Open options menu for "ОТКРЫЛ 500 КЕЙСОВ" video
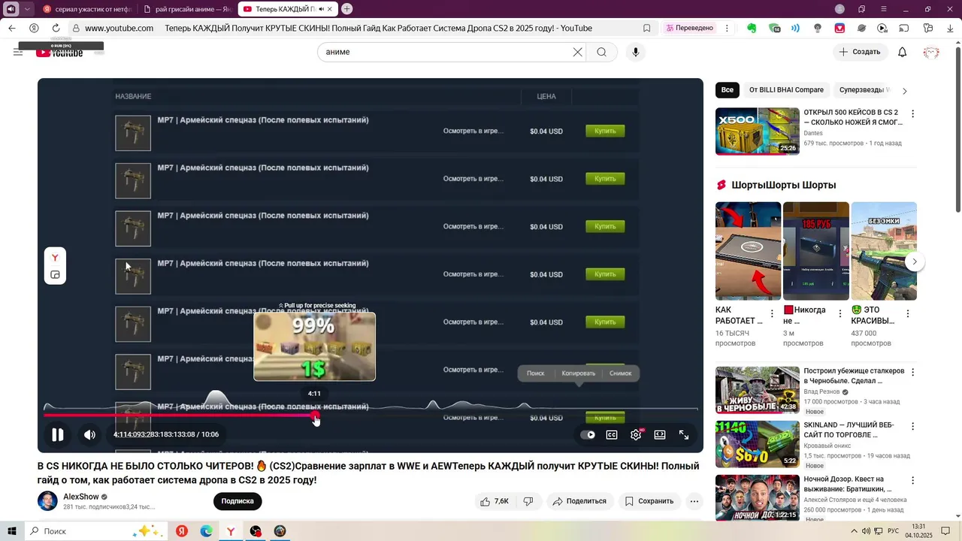Image resolution: width=962 pixels, height=541 pixels. (913, 114)
